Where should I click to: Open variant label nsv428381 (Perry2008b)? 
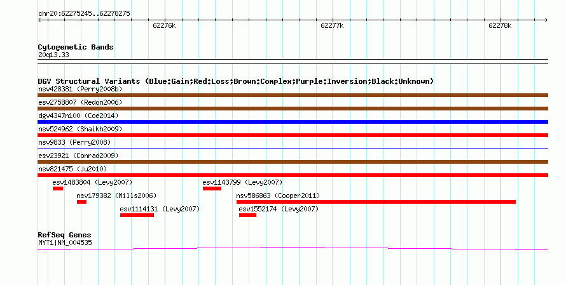pos(80,89)
